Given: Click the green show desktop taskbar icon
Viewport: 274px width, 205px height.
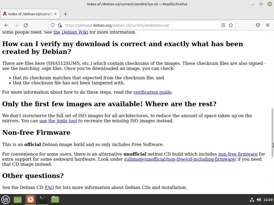Looking at the screenshot, I should tap(18, 200).
